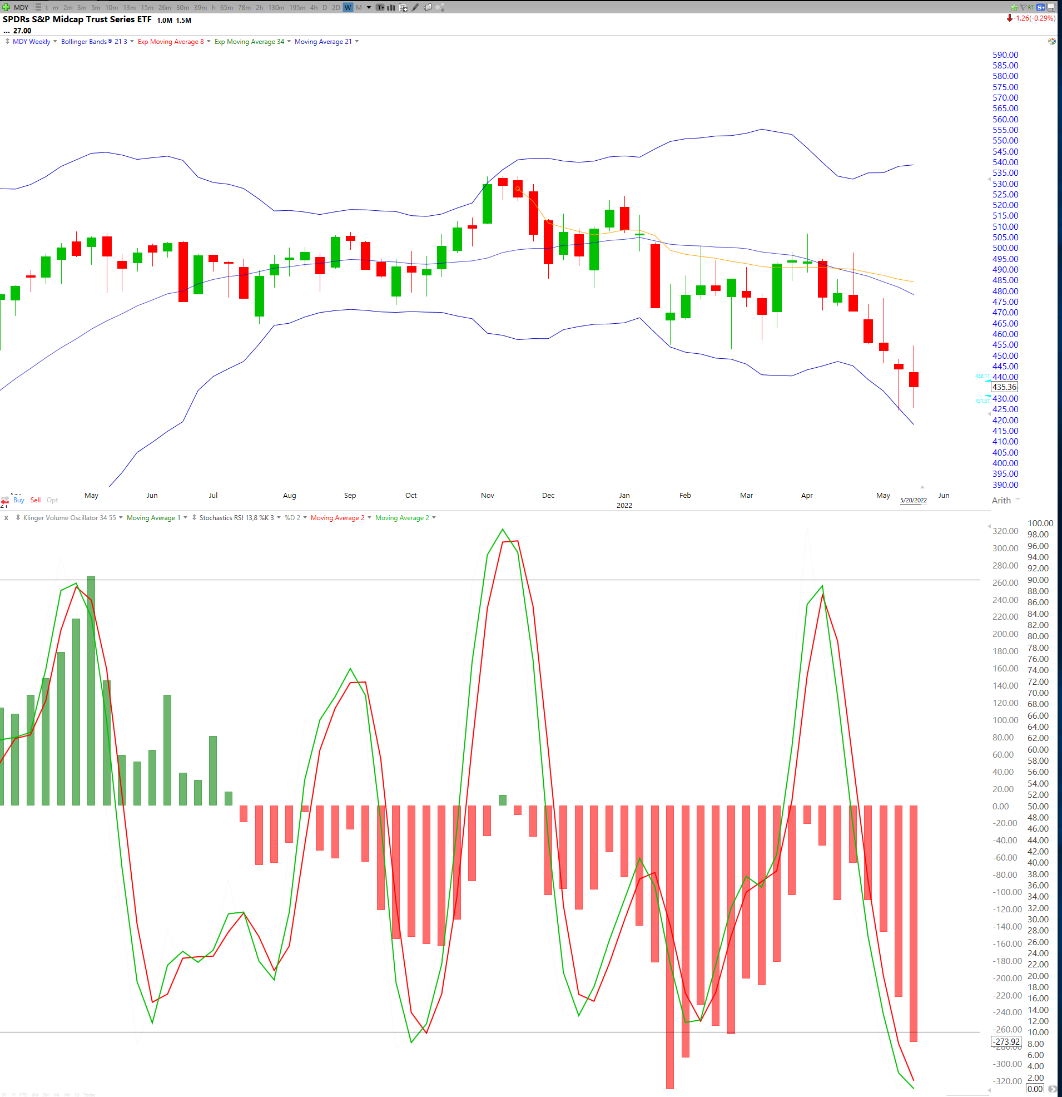Click the notes/annotation icon
Viewport: 1062px width, 1097px height.
coord(381,7)
